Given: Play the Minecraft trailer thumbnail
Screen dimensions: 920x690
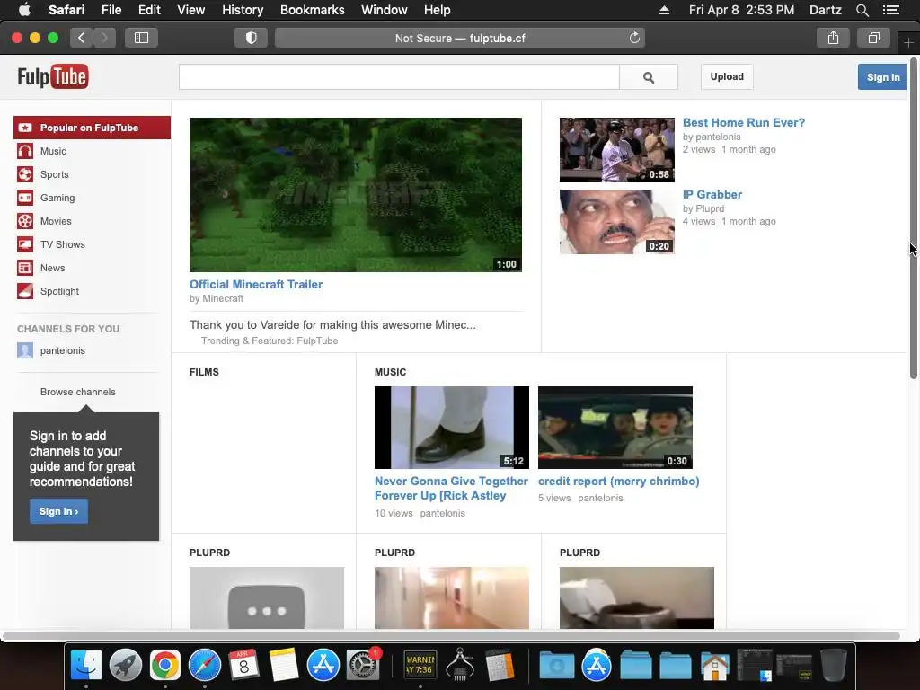Looking at the screenshot, I should [x=356, y=195].
